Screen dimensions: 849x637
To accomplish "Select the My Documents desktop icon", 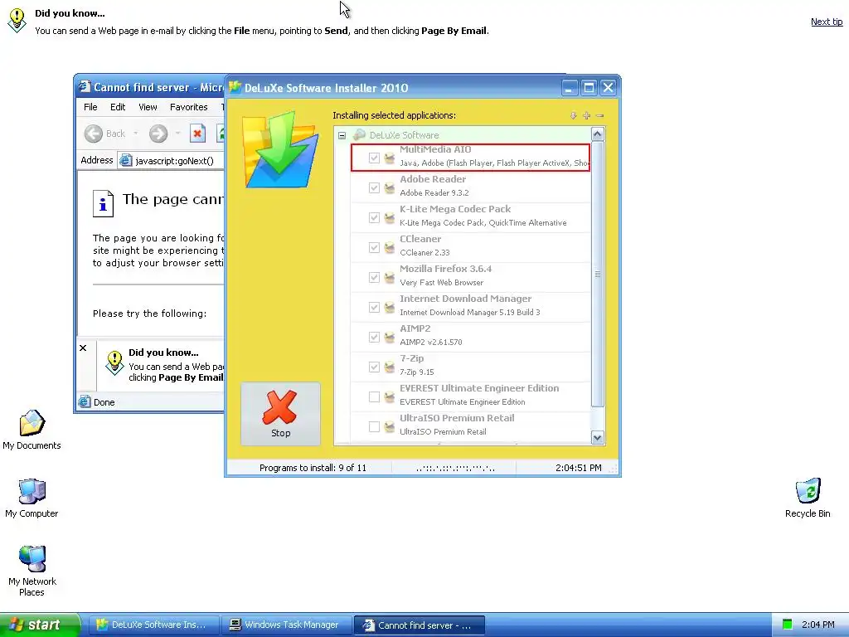I will pyautogui.click(x=32, y=430).
